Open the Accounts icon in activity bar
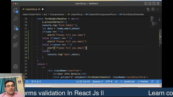 click(15, 67)
